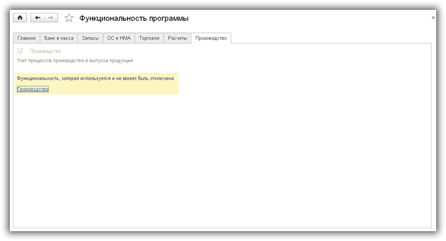
Task: Follow the underlined Производство link
Action: 33,89
